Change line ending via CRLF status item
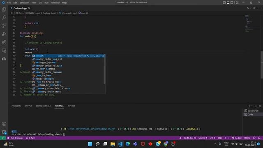 click(x=220, y=138)
